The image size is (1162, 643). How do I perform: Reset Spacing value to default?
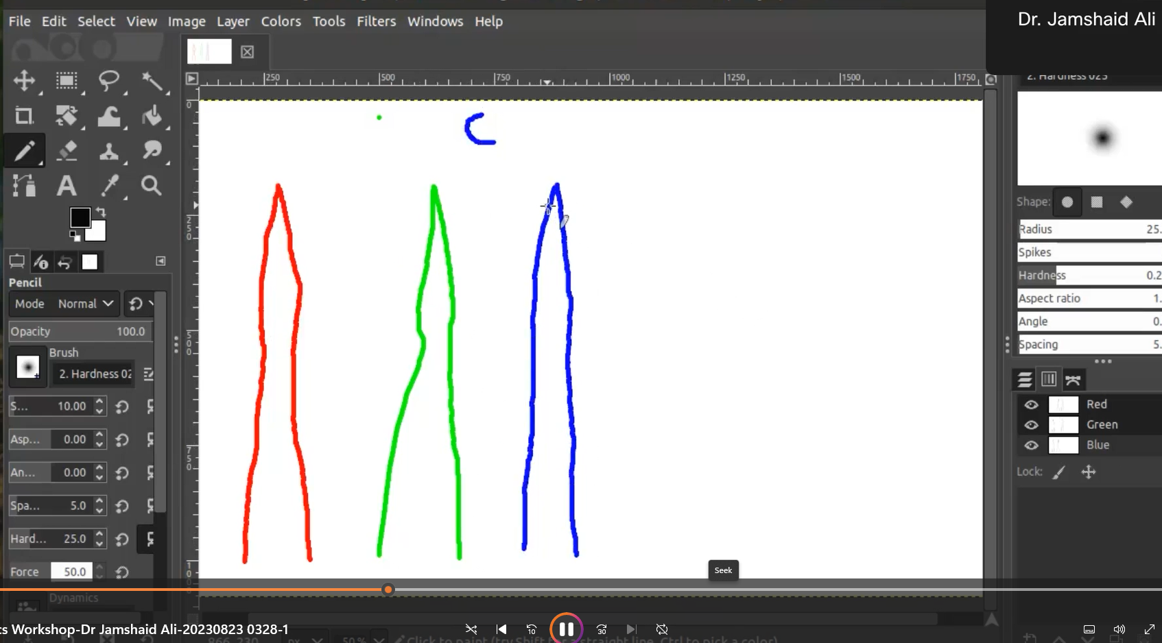click(122, 506)
